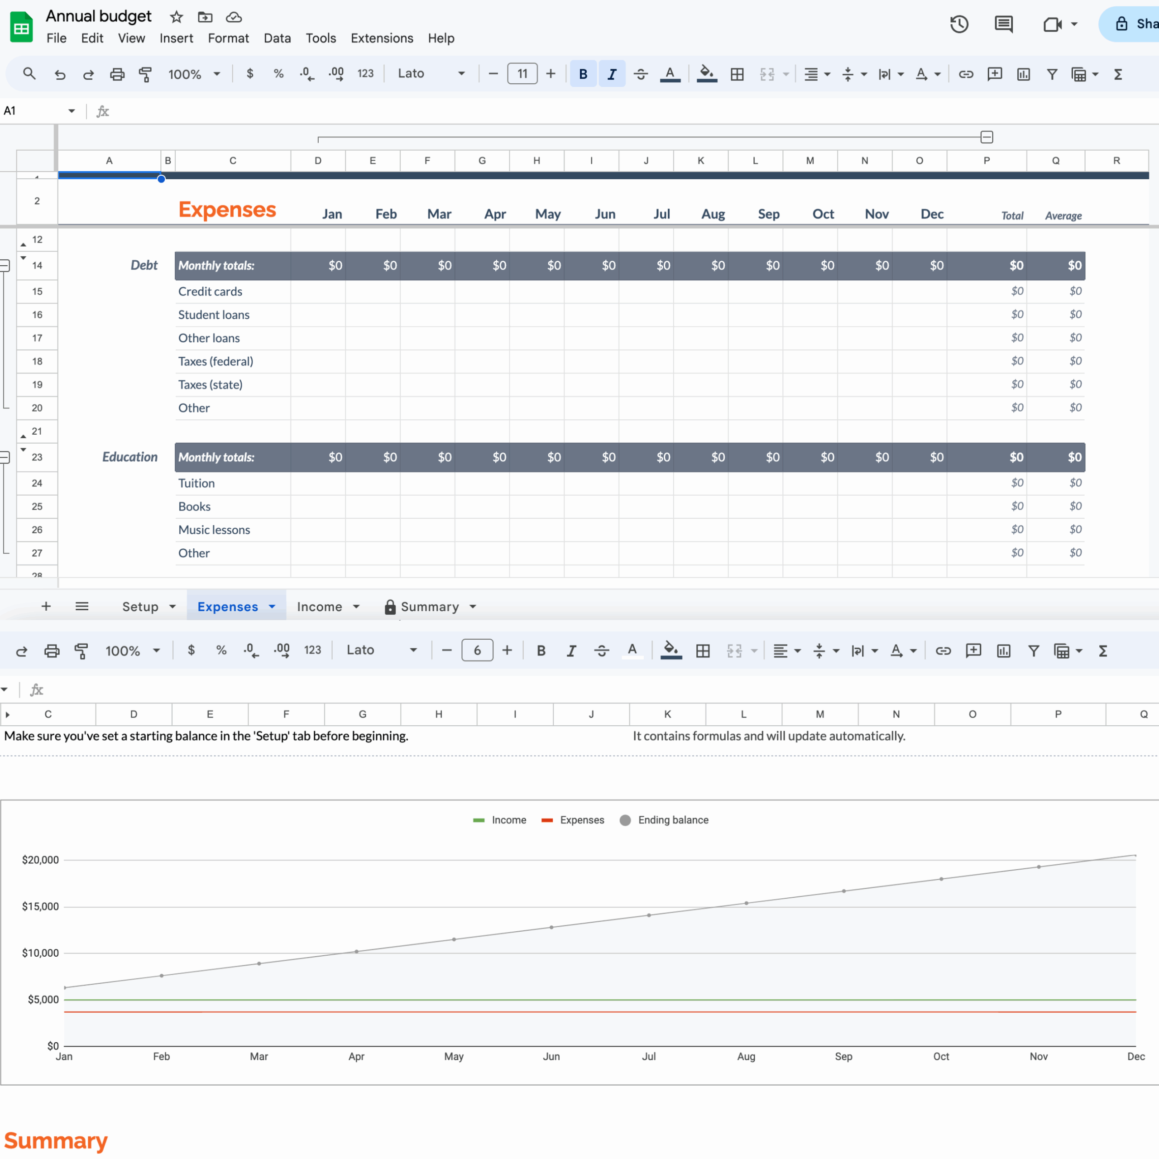Open version history clock icon
This screenshot has height=1159, width=1159.
pyautogui.click(x=958, y=24)
